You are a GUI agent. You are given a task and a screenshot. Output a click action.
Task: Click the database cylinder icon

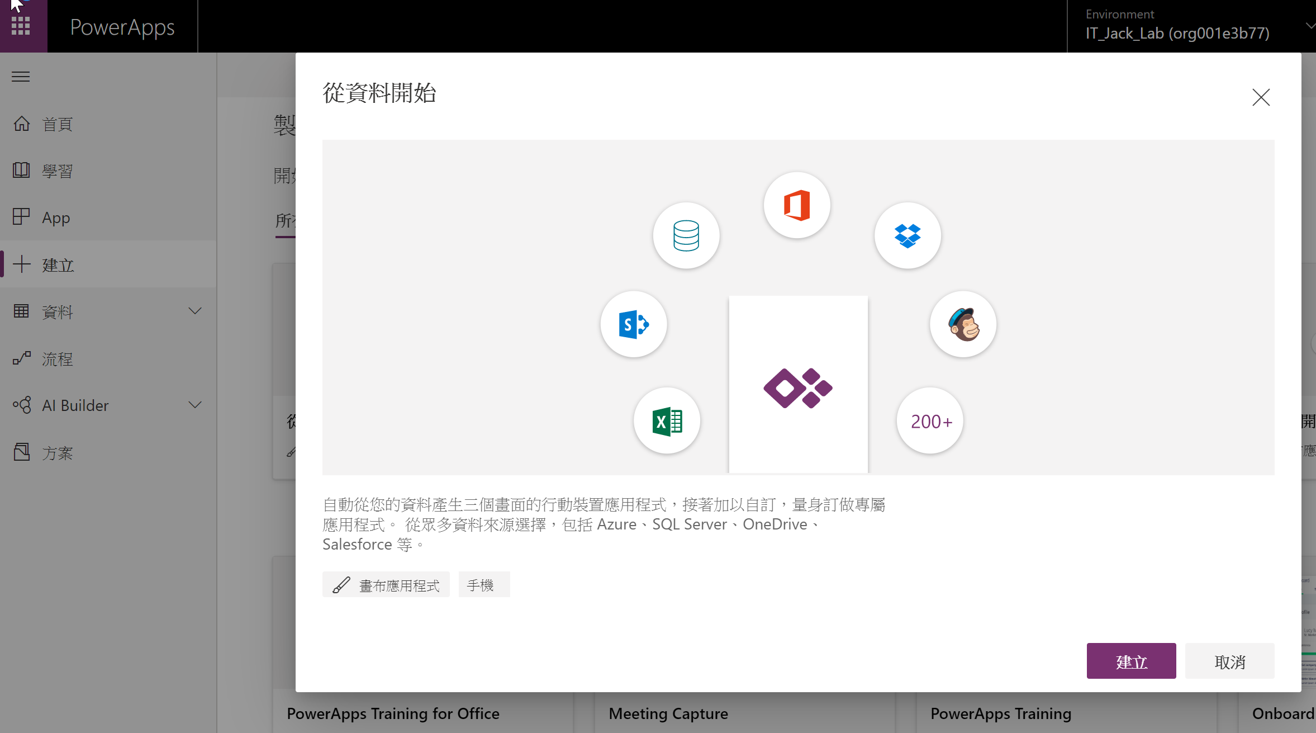pyautogui.click(x=686, y=235)
